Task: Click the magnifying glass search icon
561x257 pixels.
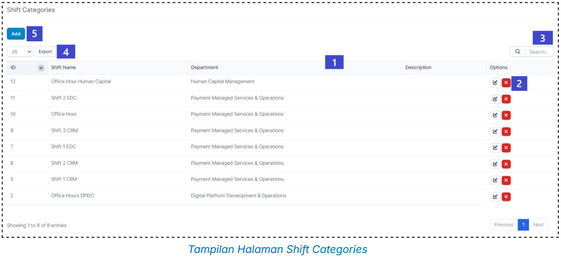Action: 517,52
